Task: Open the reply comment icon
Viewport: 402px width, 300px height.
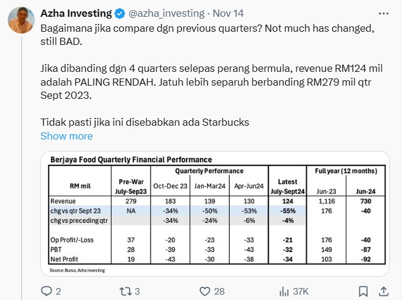Action: [47, 291]
